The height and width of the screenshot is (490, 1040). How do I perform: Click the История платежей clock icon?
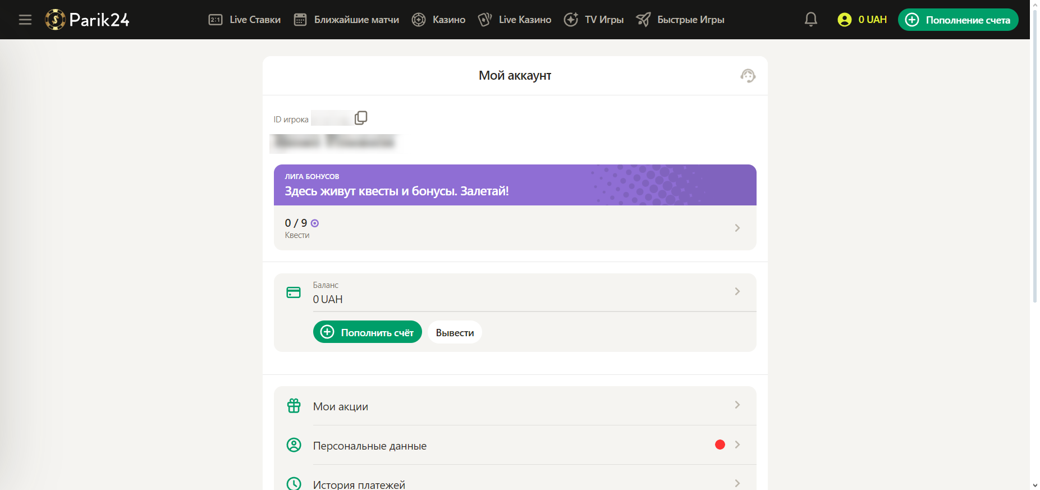point(294,484)
